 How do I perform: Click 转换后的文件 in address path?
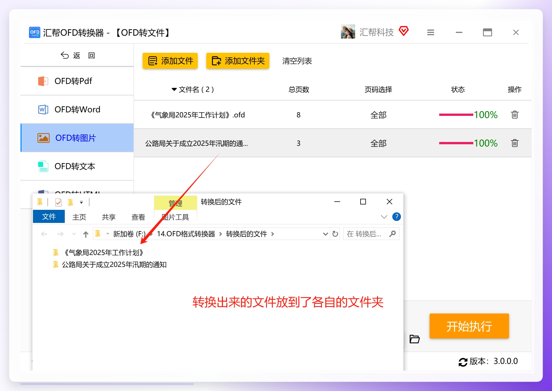[x=247, y=234]
